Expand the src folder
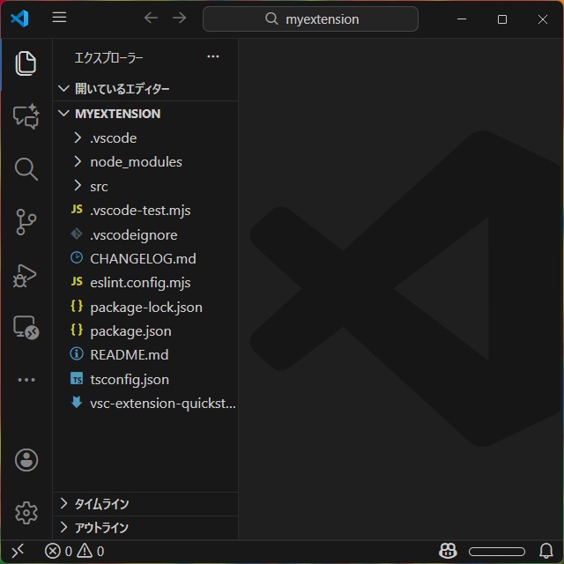The image size is (564, 564). [x=99, y=187]
